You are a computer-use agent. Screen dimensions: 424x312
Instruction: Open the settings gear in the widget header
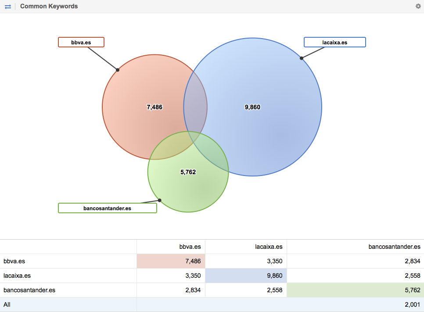click(x=418, y=6)
